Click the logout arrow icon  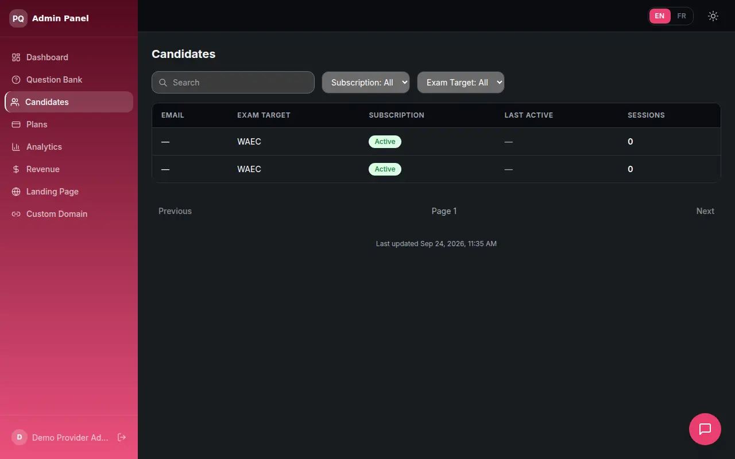pos(122,437)
